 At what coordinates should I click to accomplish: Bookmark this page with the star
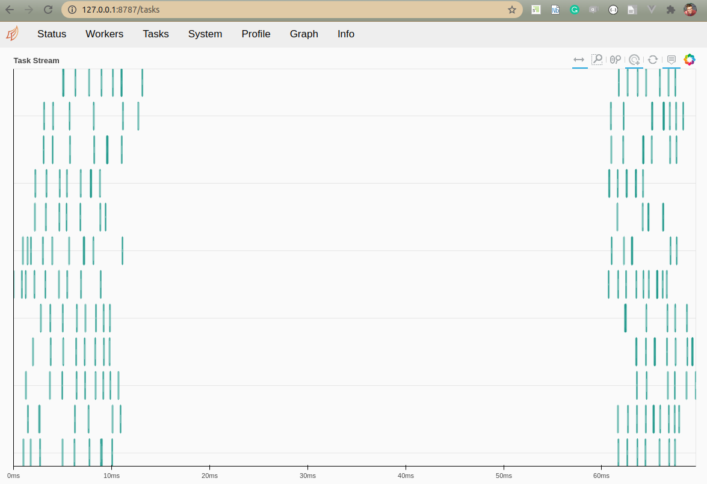pyautogui.click(x=512, y=10)
